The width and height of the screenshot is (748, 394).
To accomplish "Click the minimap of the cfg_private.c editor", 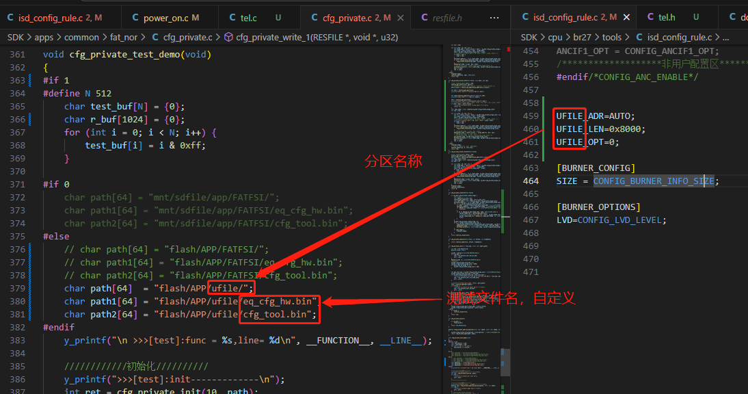I will pyautogui.click(x=475, y=218).
